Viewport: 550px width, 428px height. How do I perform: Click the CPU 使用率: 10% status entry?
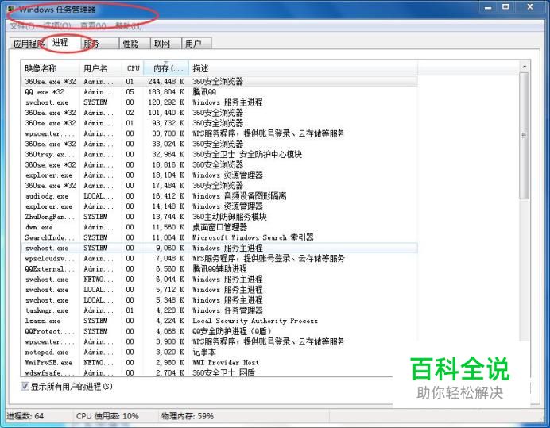107,416
